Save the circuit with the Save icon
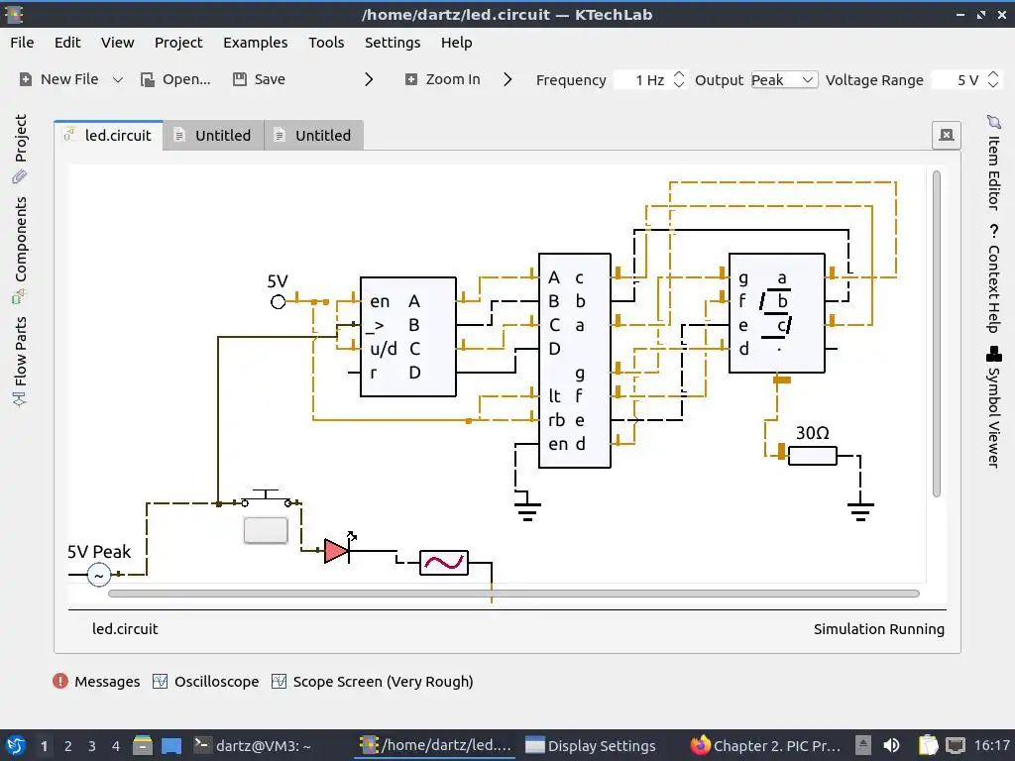 [240, 79]
